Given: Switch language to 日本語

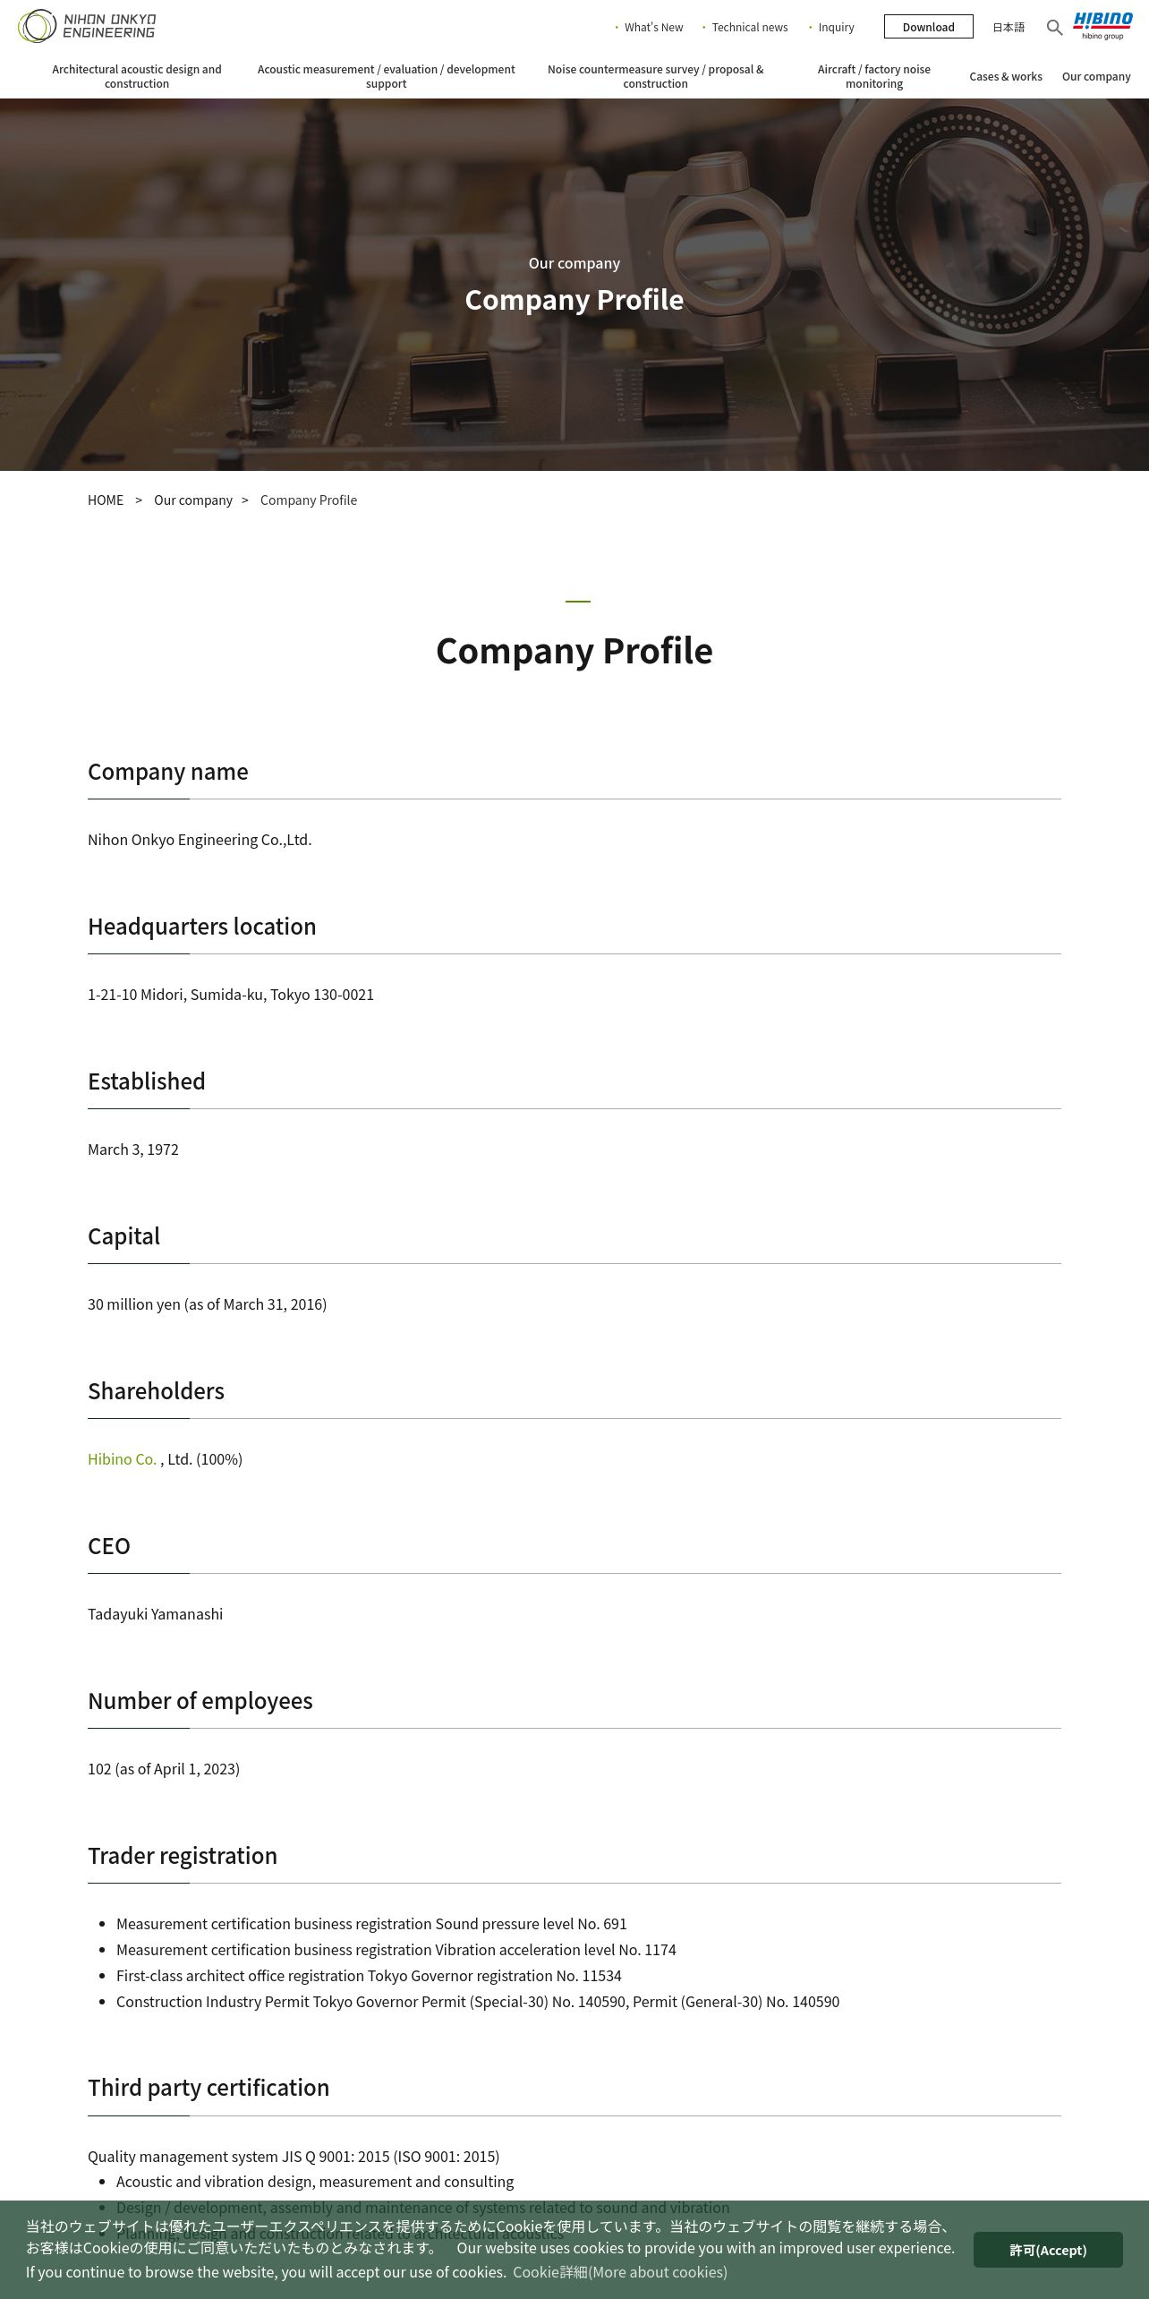Looking at the screenshot, I should pos(1009,28).
